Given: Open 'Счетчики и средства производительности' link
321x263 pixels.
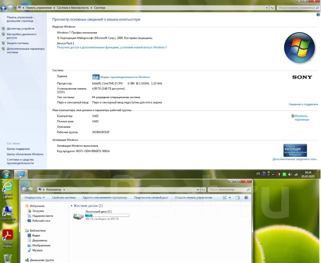Looking at the screenshot, I should [x=20, y=161].
